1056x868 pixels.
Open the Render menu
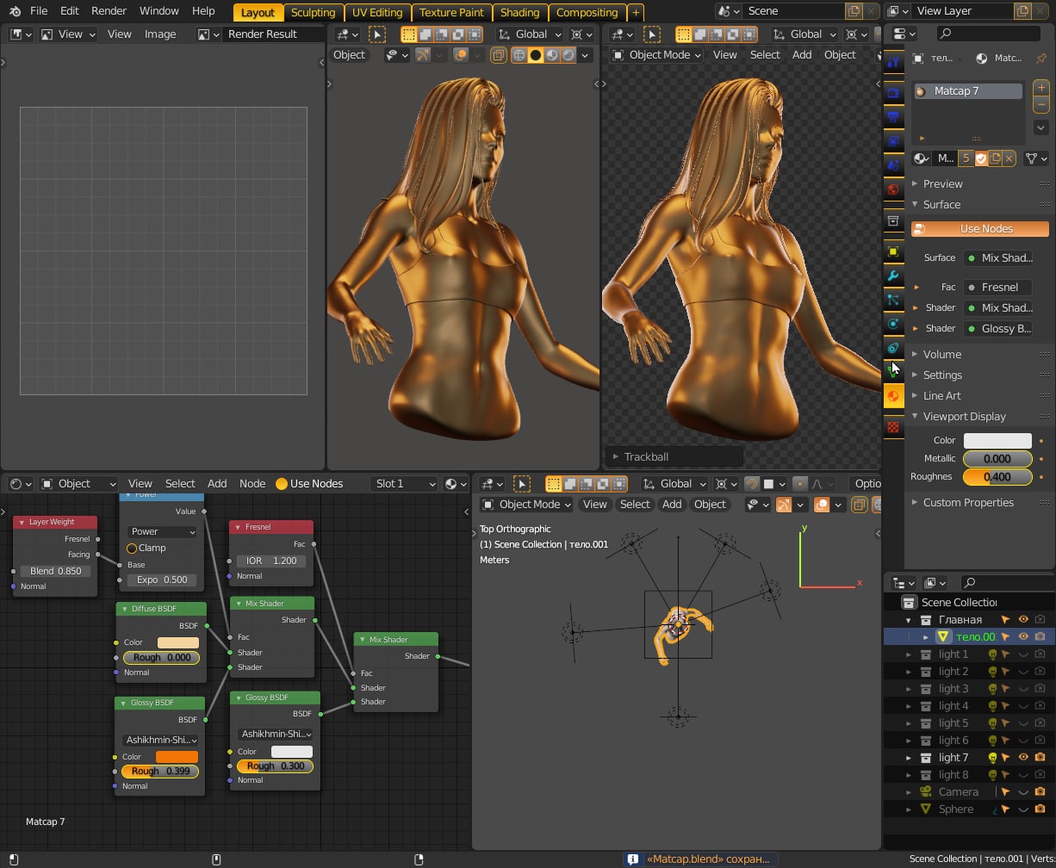(x=109, y=11)
